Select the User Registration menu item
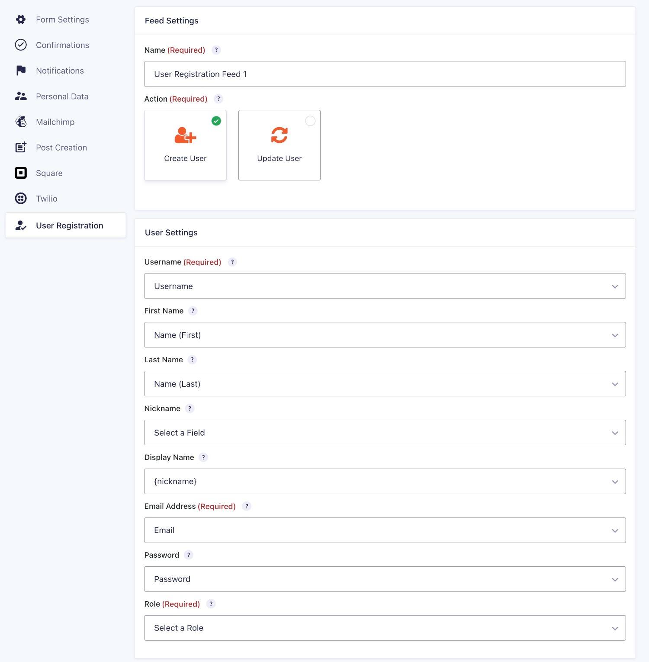 (x=65, y=225)
